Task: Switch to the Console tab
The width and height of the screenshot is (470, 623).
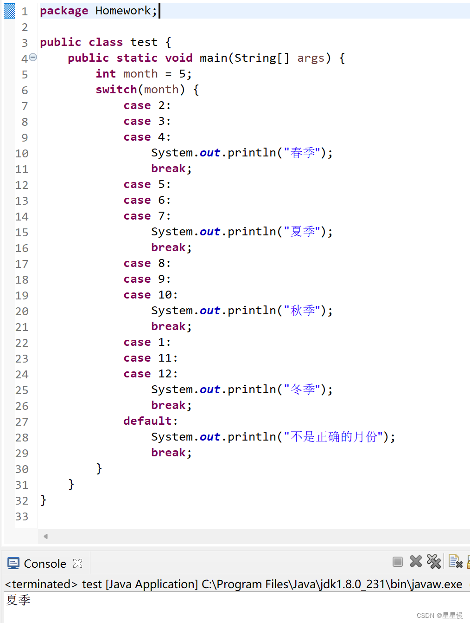Action: pyautogui.click(x=46, y=563)
